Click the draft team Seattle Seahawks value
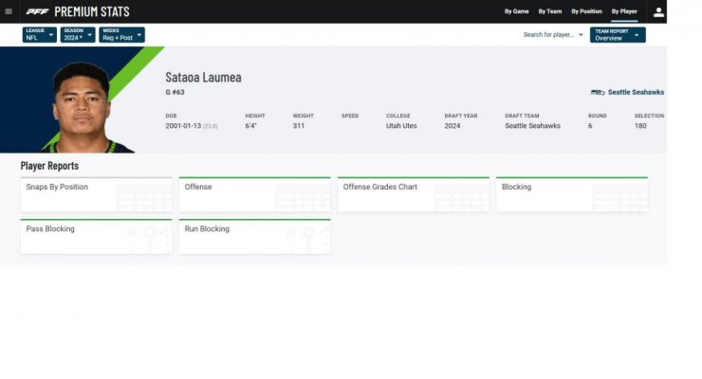Image resolution: width=702 pixels, height=379 pixels. coord(533,126)
